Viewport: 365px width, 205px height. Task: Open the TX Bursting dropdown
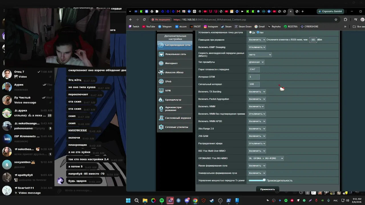257,92
